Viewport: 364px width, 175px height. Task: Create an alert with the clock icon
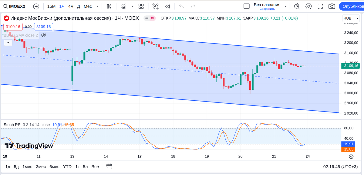tap(156, 6)
